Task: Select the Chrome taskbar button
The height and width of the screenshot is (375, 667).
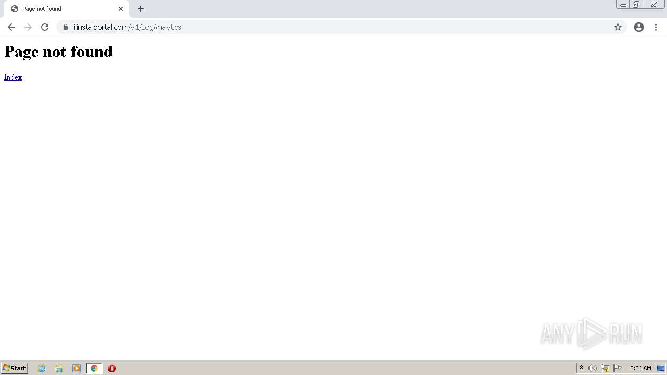Action: (94, 368)
